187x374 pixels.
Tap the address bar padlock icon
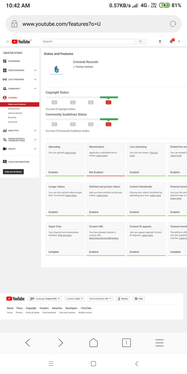click(x=14, y=24)
